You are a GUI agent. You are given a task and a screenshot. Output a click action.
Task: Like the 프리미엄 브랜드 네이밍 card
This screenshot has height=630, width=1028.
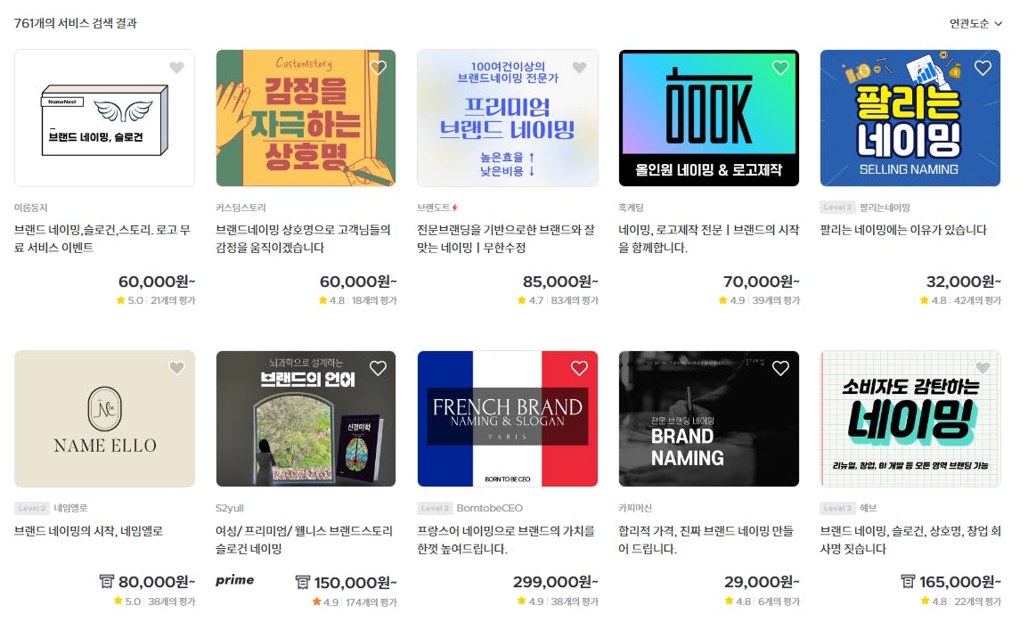click(x=579, y=68)
